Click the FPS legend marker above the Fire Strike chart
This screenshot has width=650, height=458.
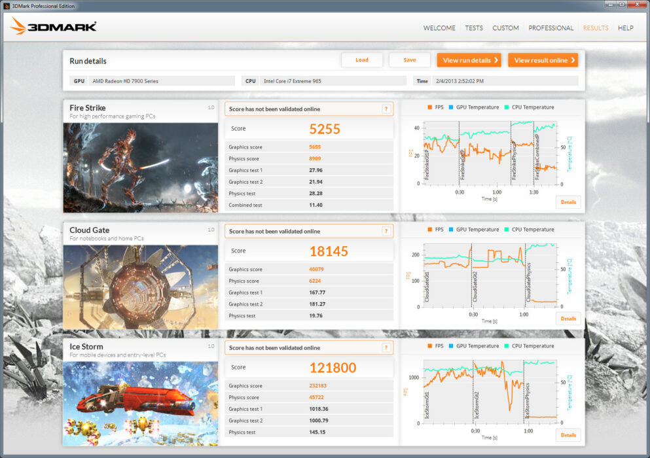(x=429, y=107)
